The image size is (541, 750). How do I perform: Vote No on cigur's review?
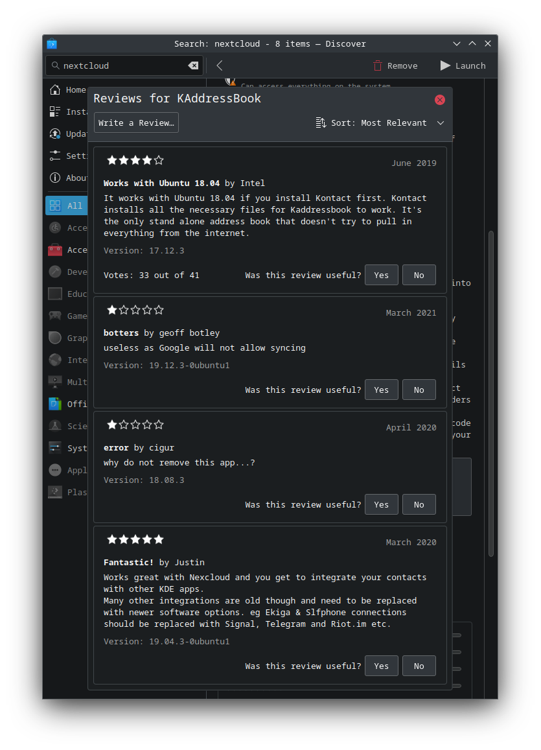pos(419,504)
